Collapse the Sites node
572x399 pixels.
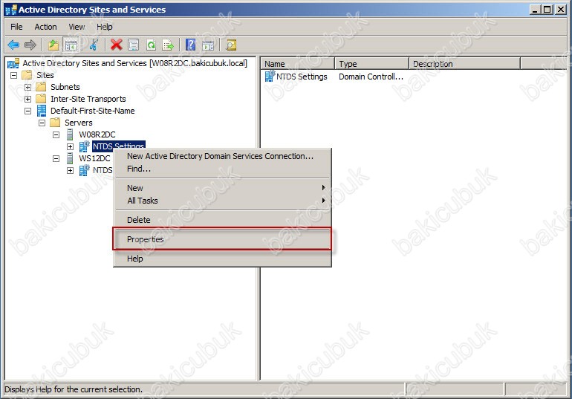pyautogui.click(x=14, y=75)
